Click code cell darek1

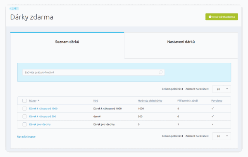coord(97,117)
